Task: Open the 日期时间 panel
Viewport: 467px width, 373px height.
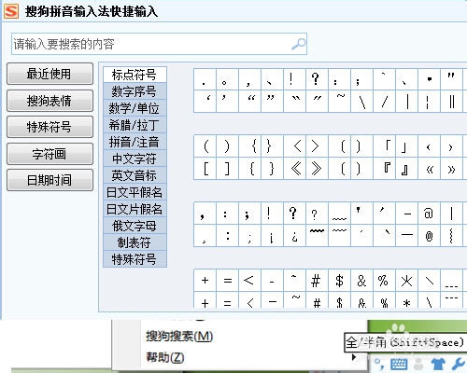Action: 50,180
